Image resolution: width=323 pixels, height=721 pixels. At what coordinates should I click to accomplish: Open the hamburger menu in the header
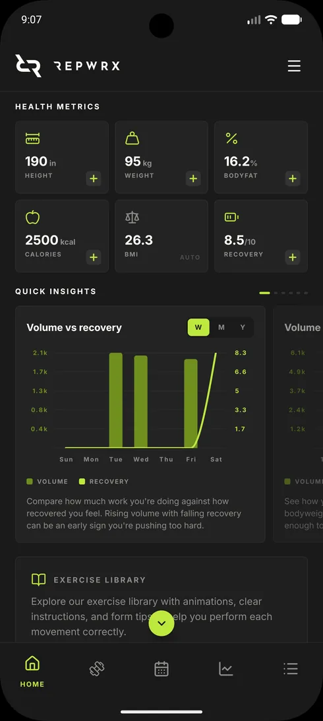tap(294, 66)
